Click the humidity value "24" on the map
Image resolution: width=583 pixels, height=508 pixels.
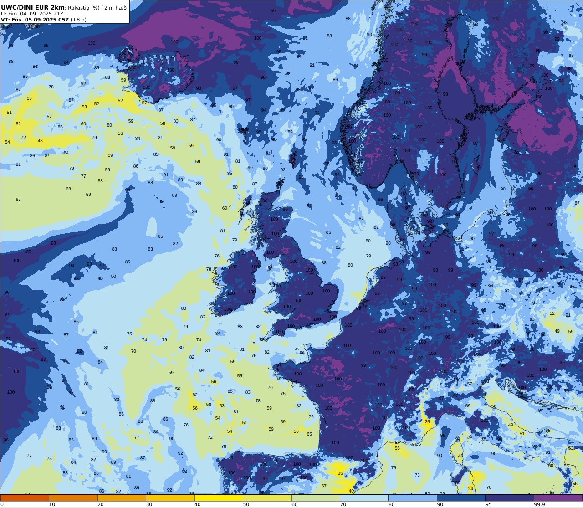click(470, 489)
